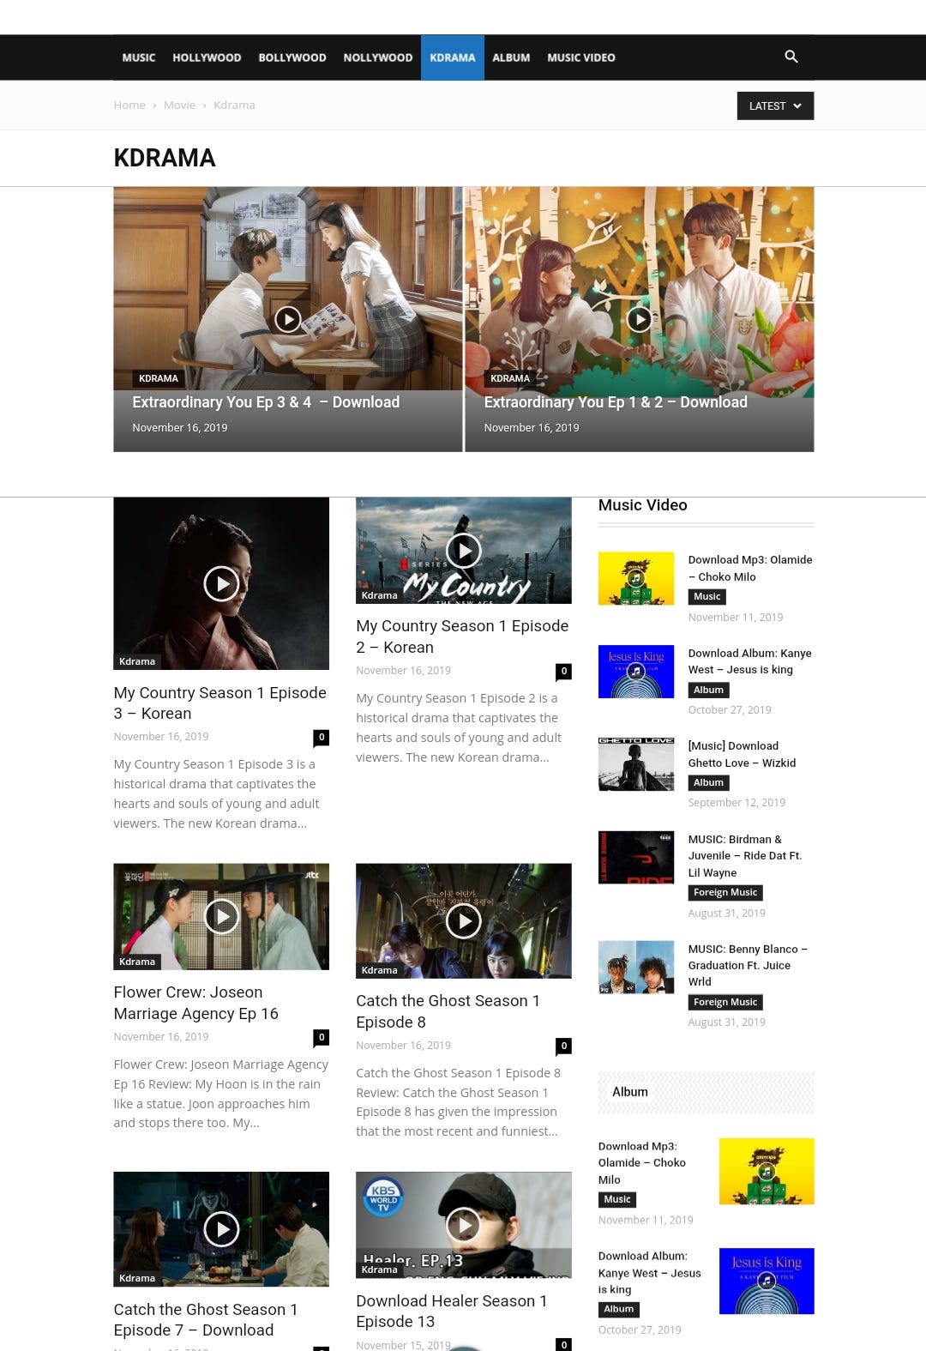Viewport: 926px width, 1351px height.
Task: Click play icon on My Country Episode 2 thumbnail
Action: point(464,551)
